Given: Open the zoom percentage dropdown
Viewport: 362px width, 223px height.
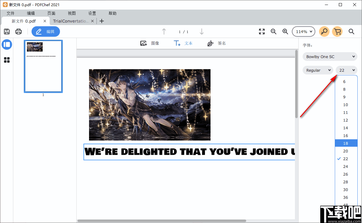Looking at the screenshot, I should click(x=303, y=31).
